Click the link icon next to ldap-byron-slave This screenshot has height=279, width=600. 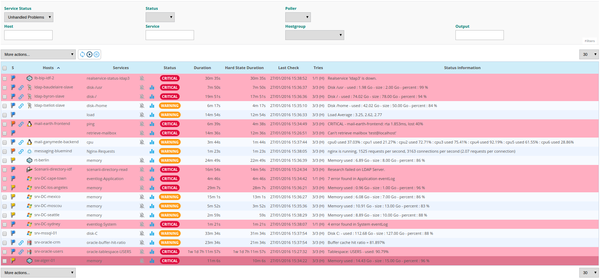(21, 97)
